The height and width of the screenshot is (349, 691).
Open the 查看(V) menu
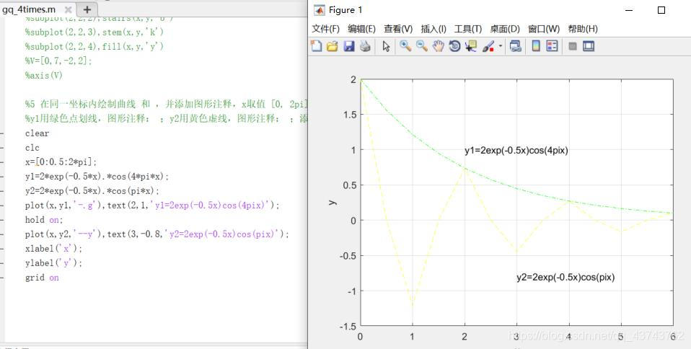pyautogui.click(x=398, y=29)
